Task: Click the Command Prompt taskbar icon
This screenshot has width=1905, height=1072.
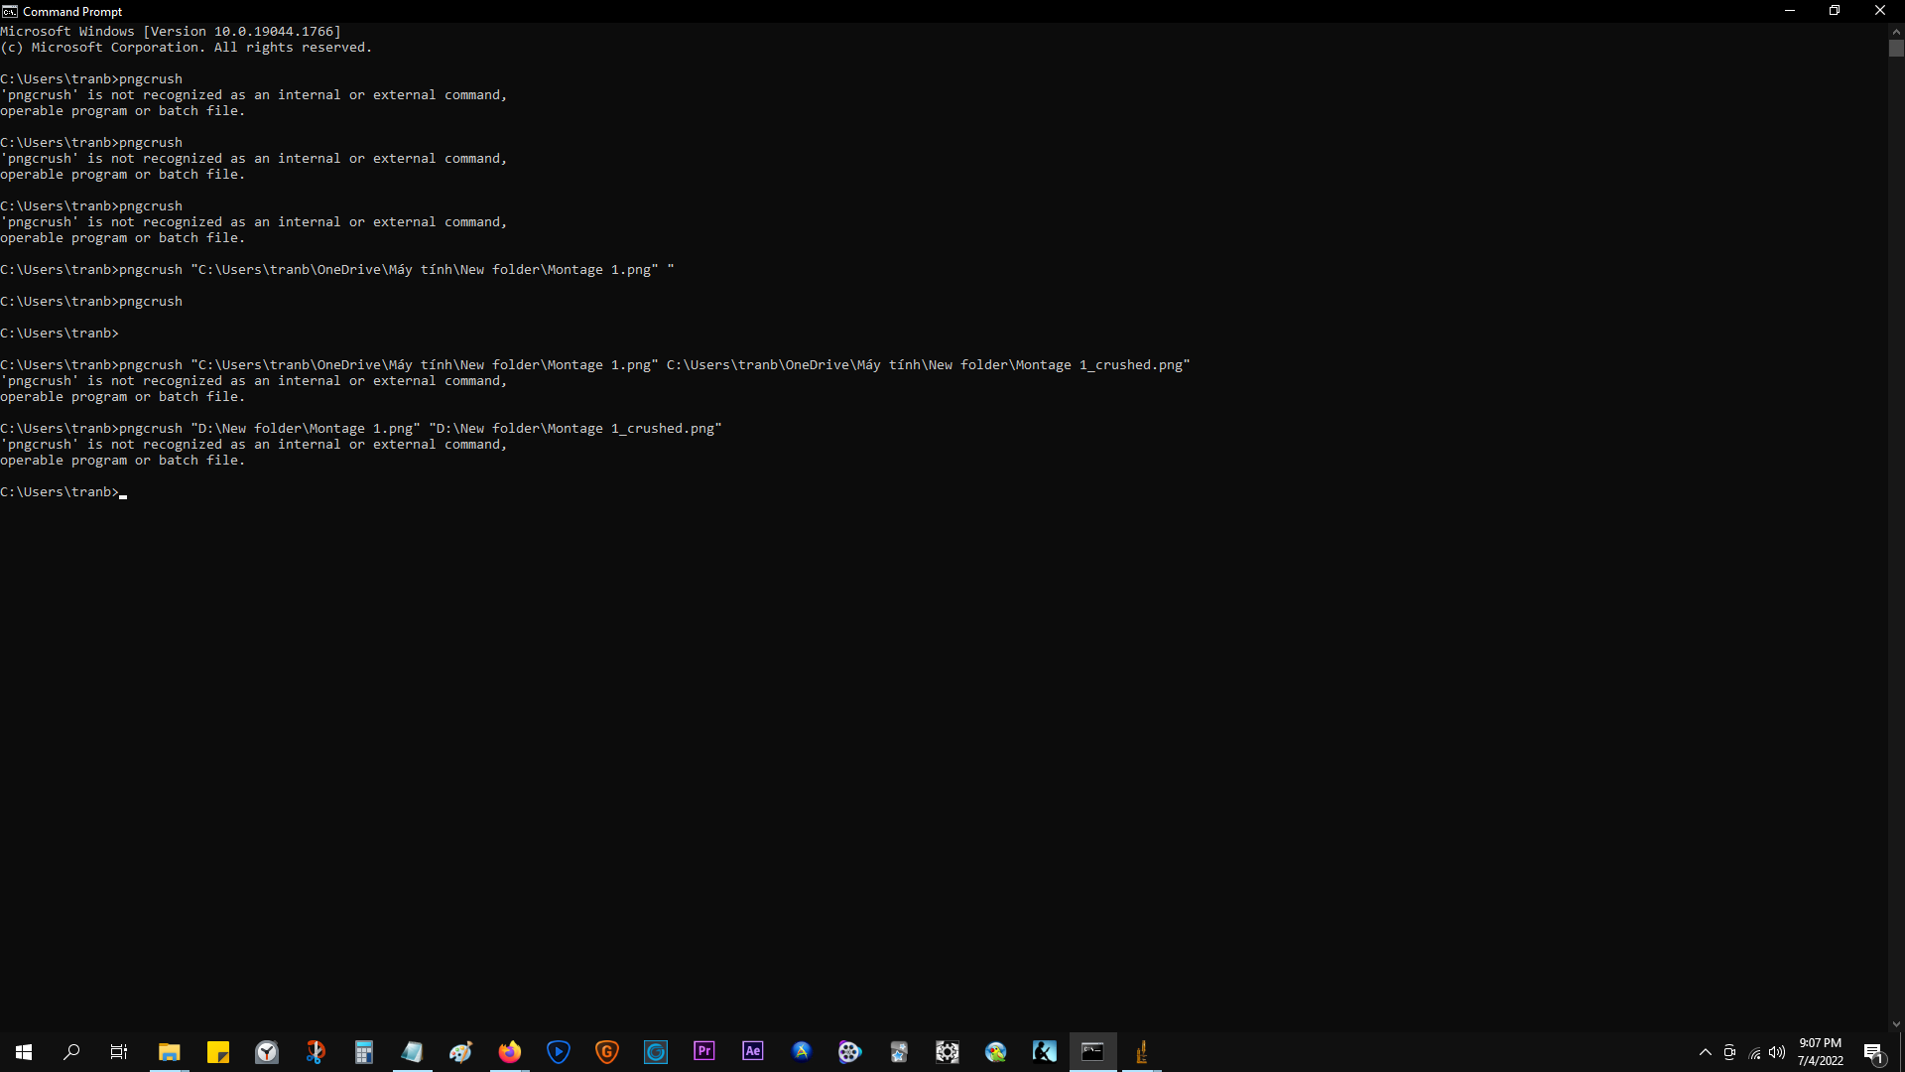Action: pyautogui.click(x=1092, y=1051)
